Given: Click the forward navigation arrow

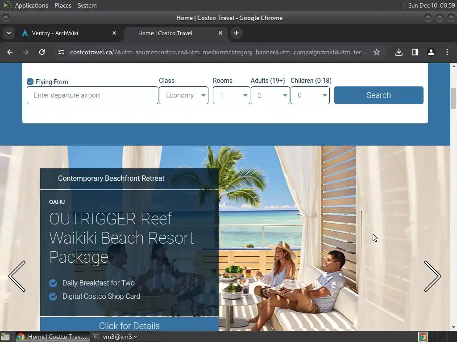Looking at the screenshot, I should (x=26, y=52).
